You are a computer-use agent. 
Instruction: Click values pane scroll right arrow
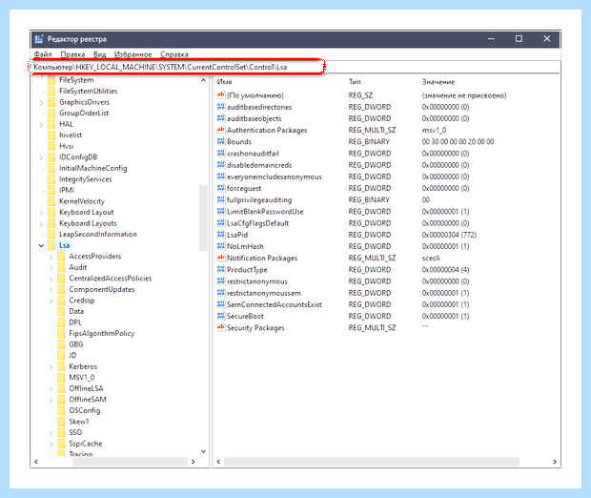pyautogui.click(x=555, y=462)
